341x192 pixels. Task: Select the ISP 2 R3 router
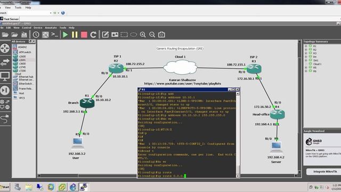pyautogui.click(x=254, y=69)
